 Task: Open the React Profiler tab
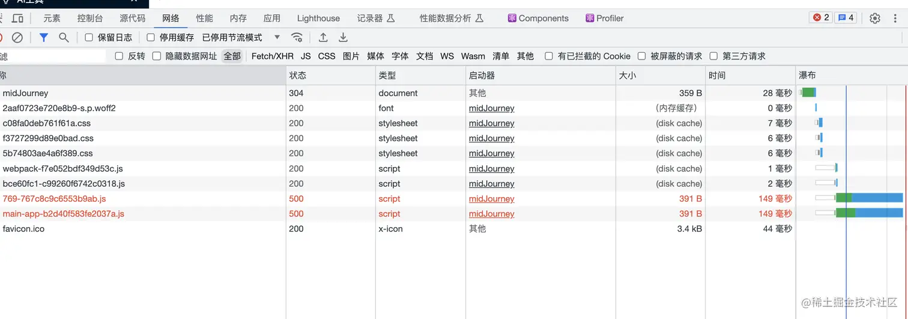point(605,18)
